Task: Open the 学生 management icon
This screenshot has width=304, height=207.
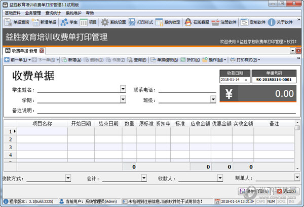Action: (x=69, y=22)
